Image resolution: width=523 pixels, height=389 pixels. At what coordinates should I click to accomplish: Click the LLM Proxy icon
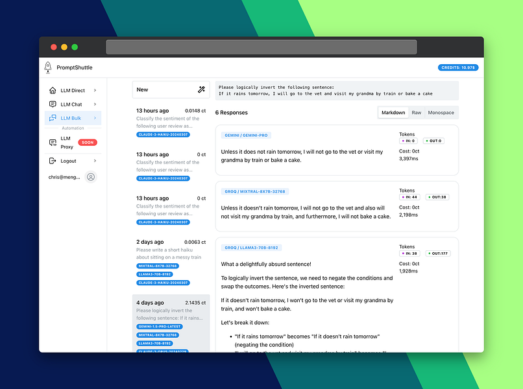[x=53, y=143]
